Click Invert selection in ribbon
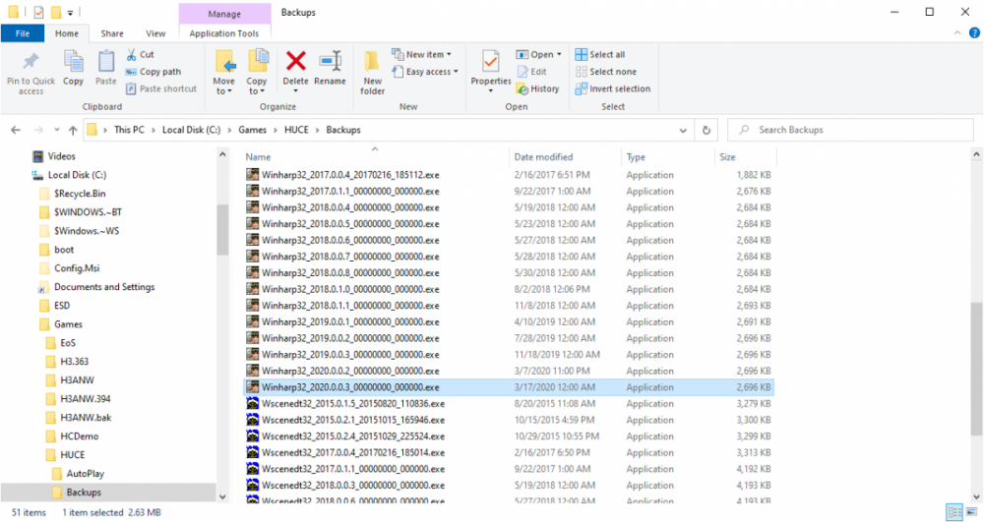 tap(612, 89)
